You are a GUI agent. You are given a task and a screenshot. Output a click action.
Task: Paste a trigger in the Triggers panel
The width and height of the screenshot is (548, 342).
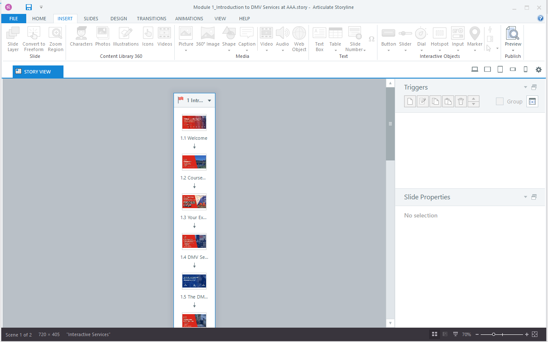click(x=448, y=101)
